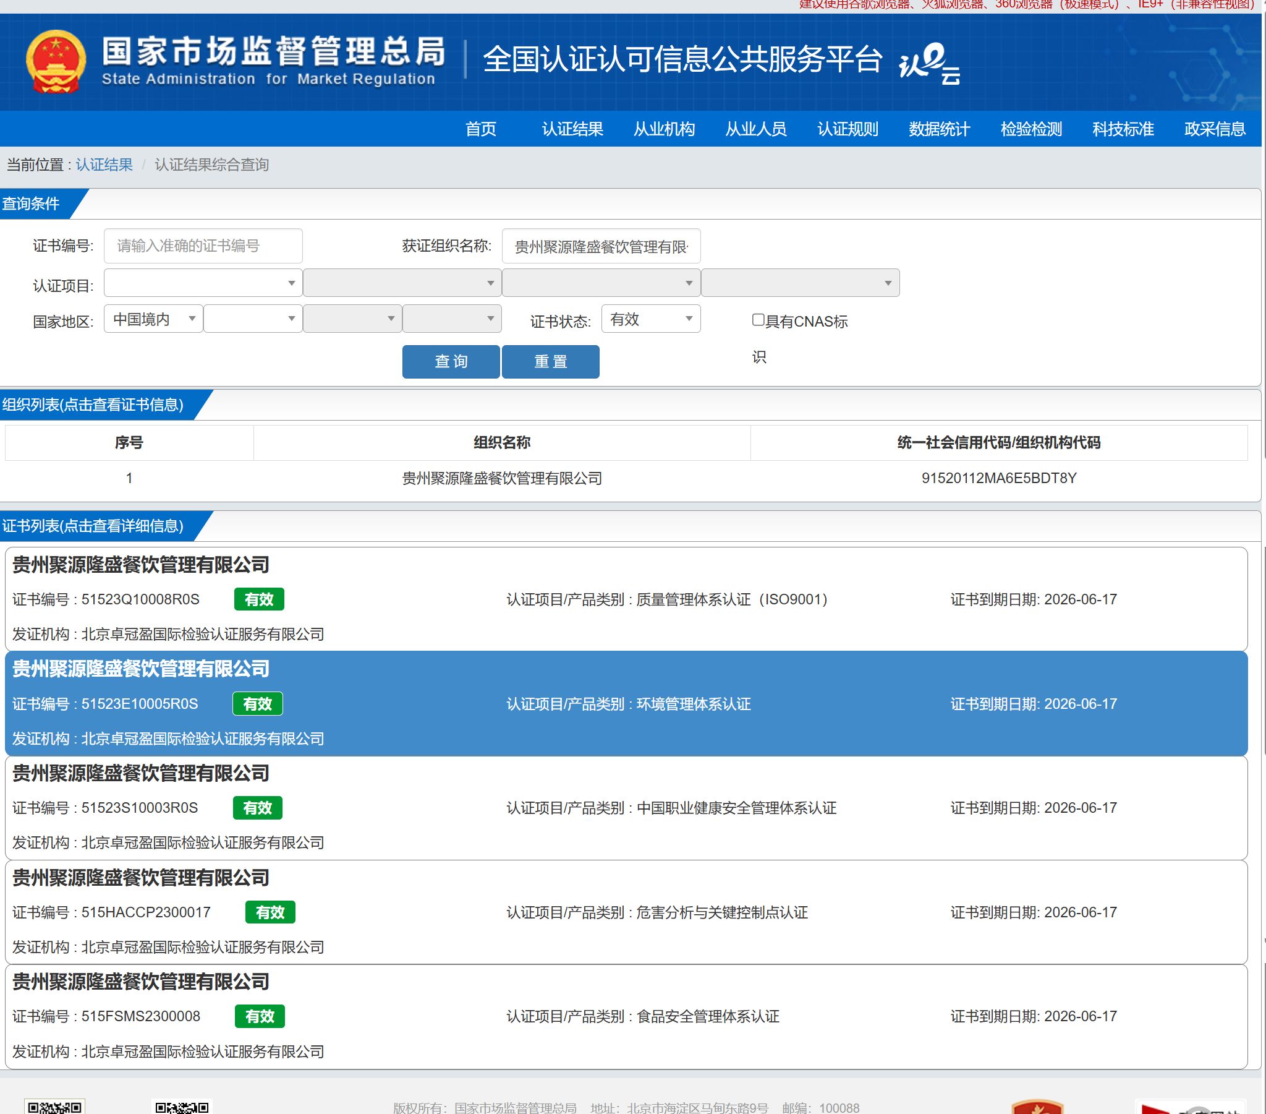Open the first 认证项目 dropdown

(x=203, y=283)
